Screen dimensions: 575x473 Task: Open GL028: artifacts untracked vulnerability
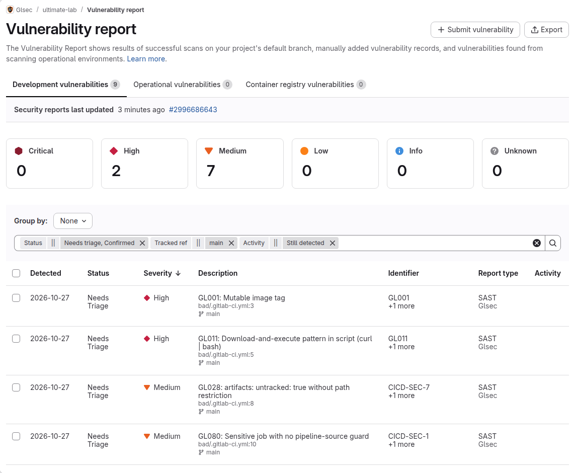pos(274,391)
